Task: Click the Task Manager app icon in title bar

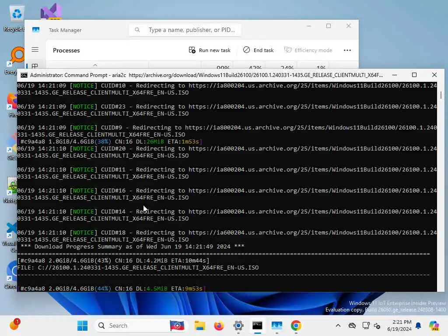Action: [x=36, y=30]
